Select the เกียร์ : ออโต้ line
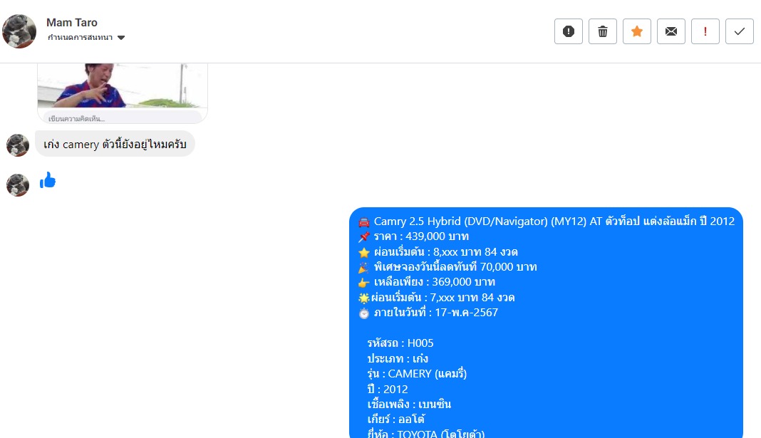Image resolution: width=761 pixels, height=438 pixels. 396,419
